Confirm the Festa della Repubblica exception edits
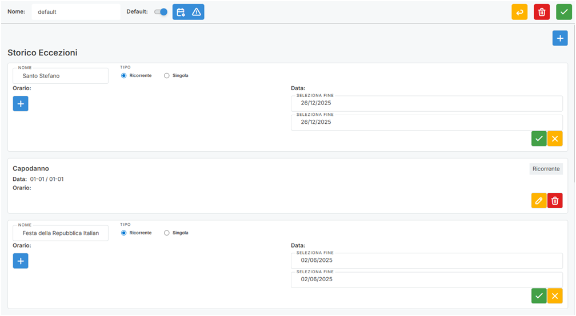This screenshot has width=576, height=316. pos(539,296)
